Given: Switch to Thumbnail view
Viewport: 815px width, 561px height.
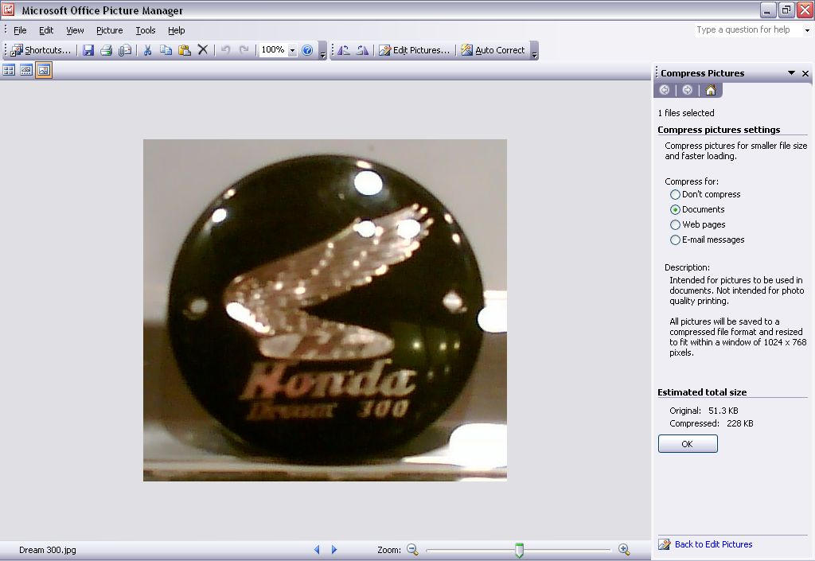Looking at the screenshot, I should (x=9, y=70).
